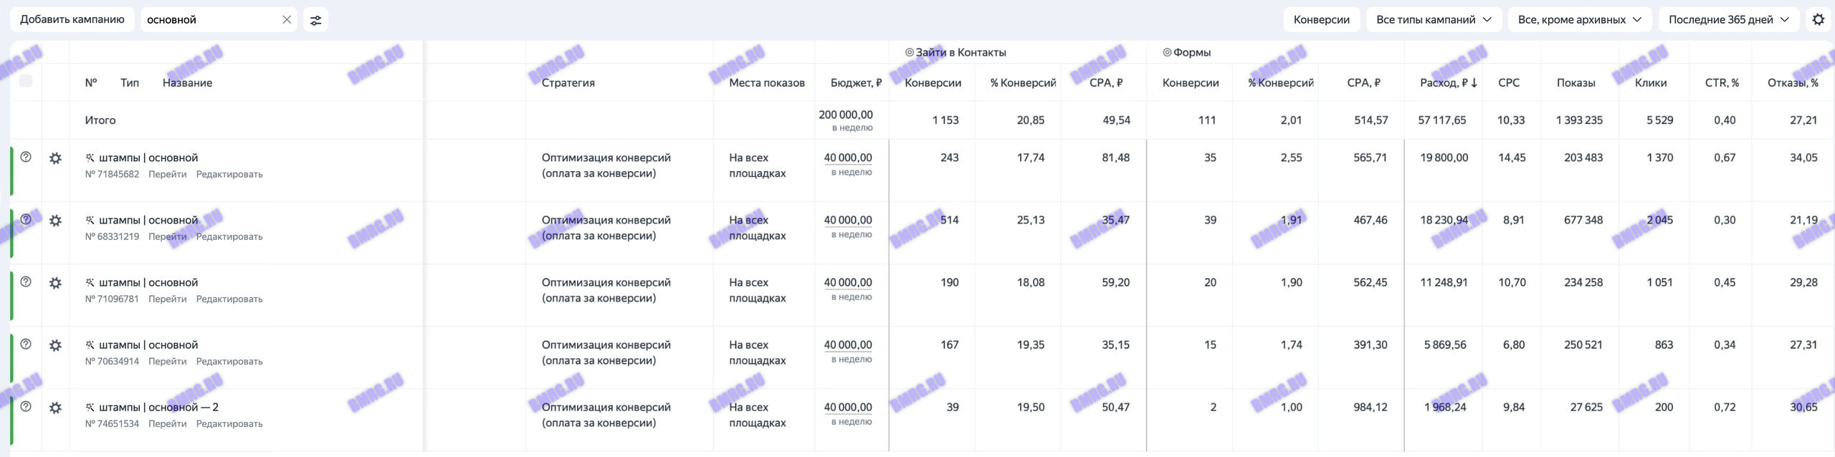1835x457 pixels.
Task: Click the goal icon before "Формы"
Action: [1168, 51]
